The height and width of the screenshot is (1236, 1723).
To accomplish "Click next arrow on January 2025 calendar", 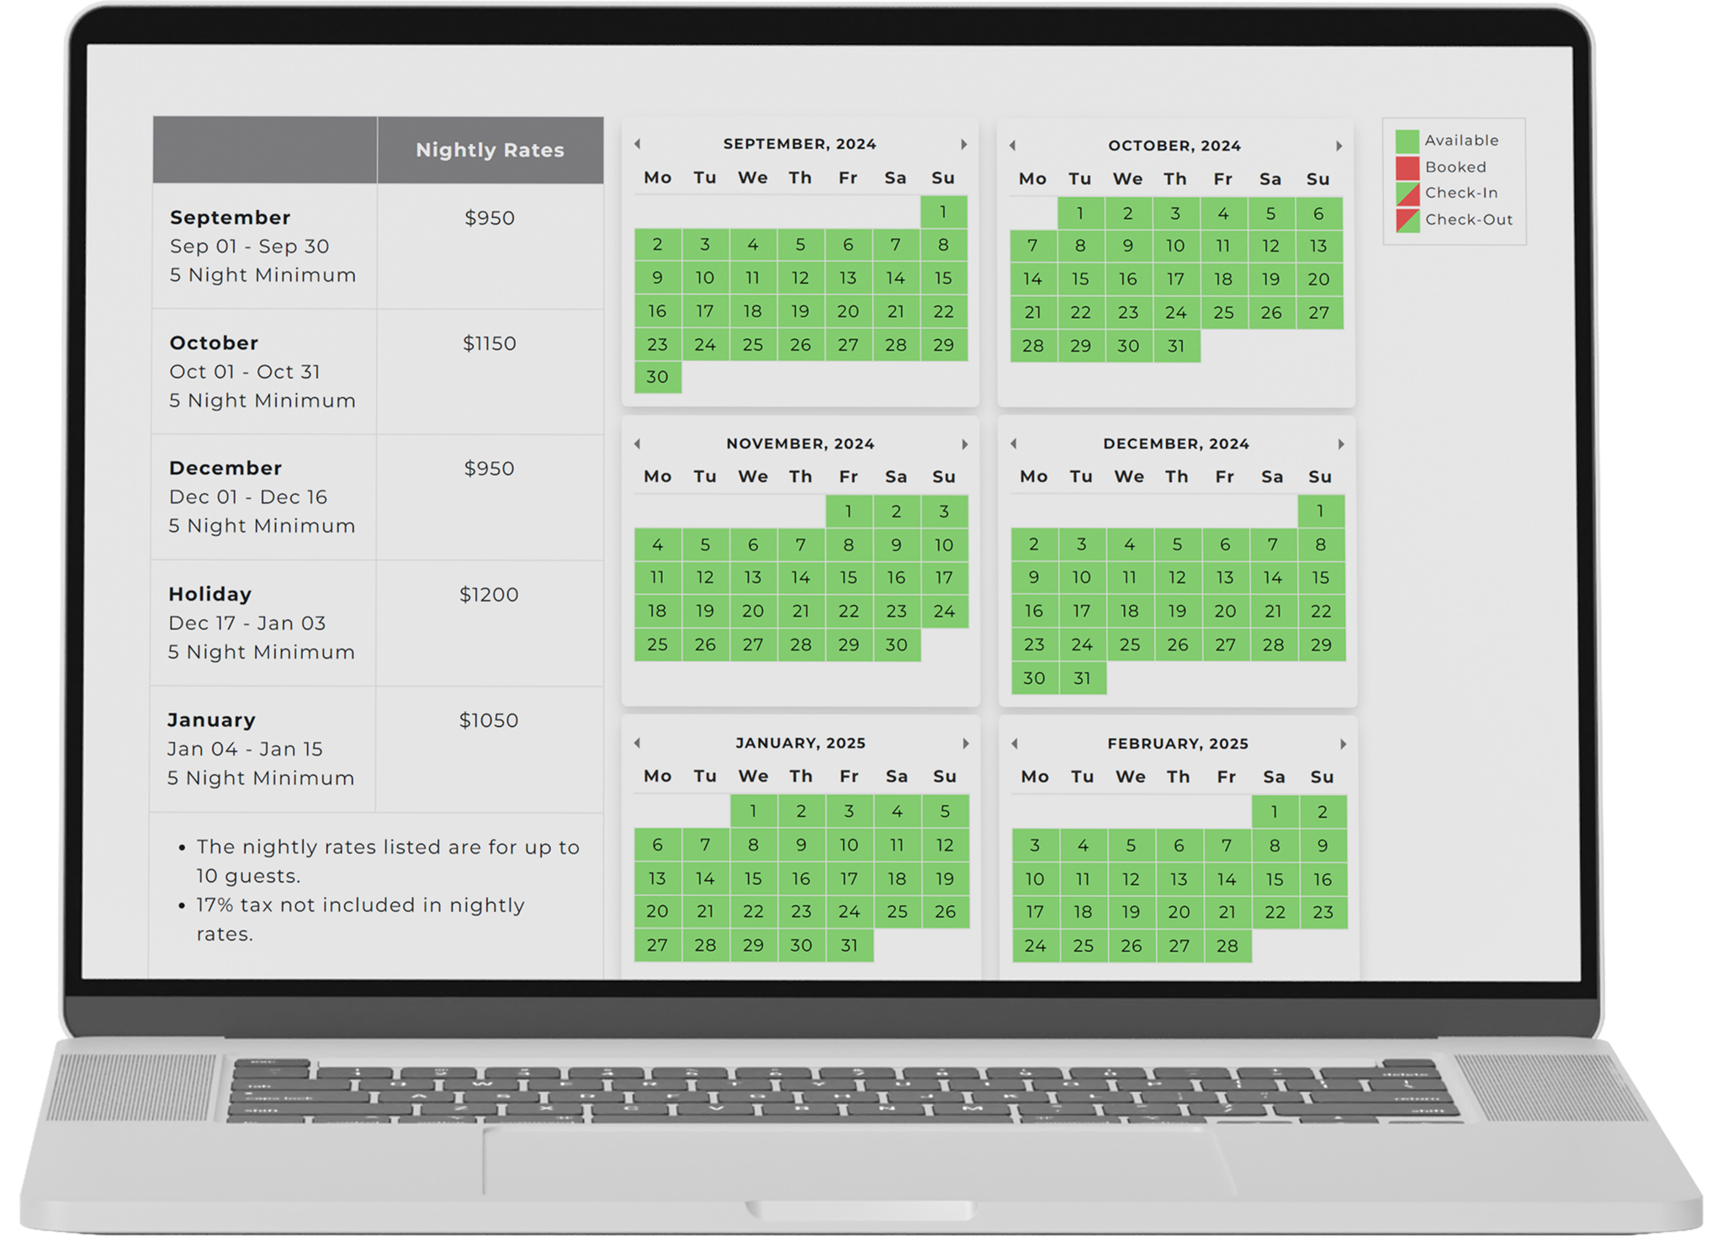I will tap(966, 744).
